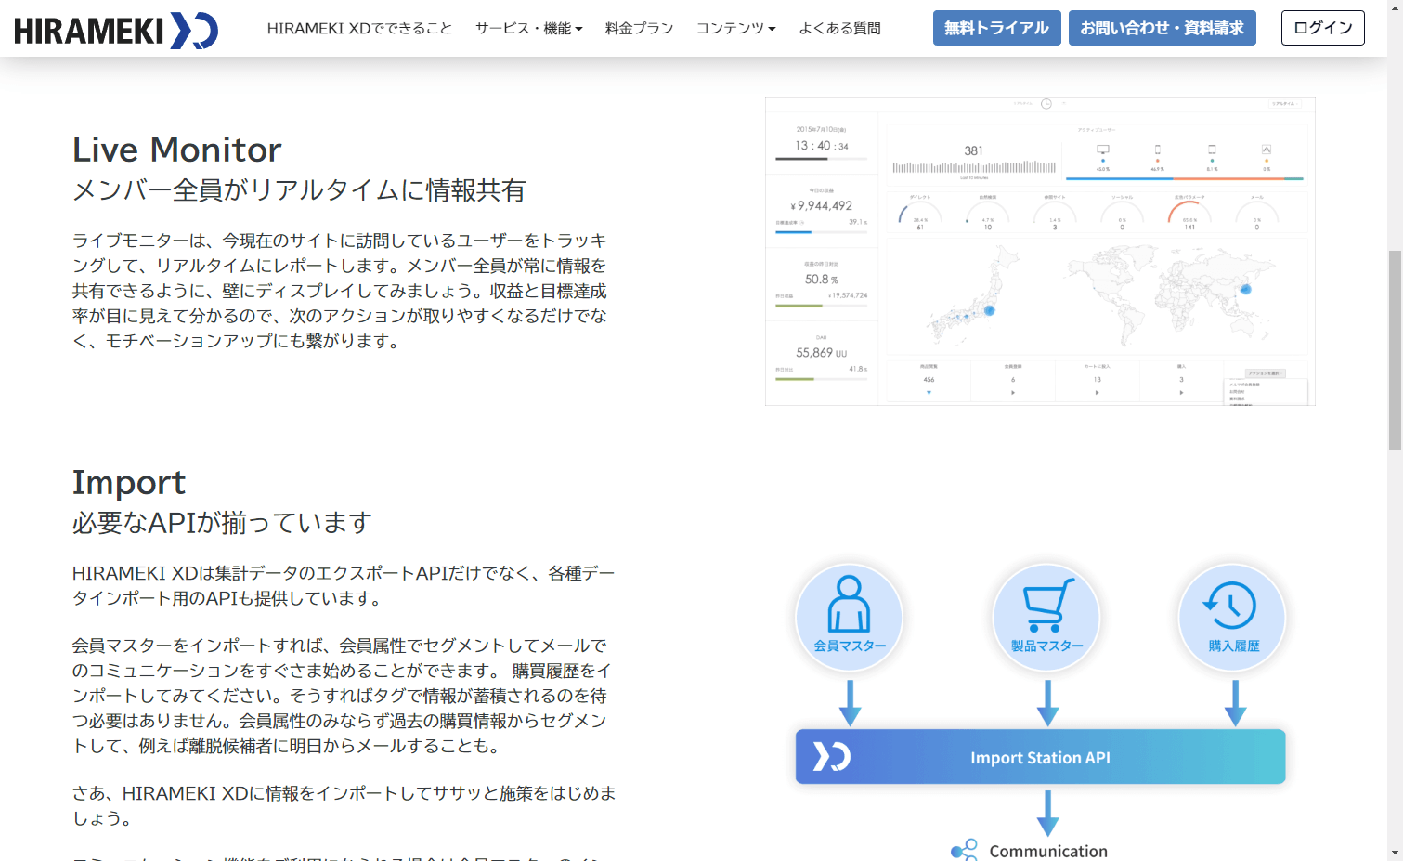Image resolution: width=1403 pixels, height=861 pixels.
Task: Click the XD logo on Import Station API bar
Action: pos(832,757)
